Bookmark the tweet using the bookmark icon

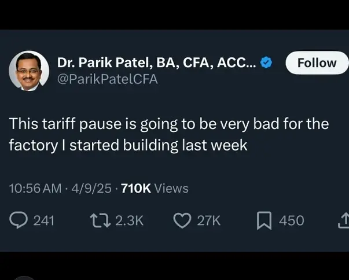(264, 220)
